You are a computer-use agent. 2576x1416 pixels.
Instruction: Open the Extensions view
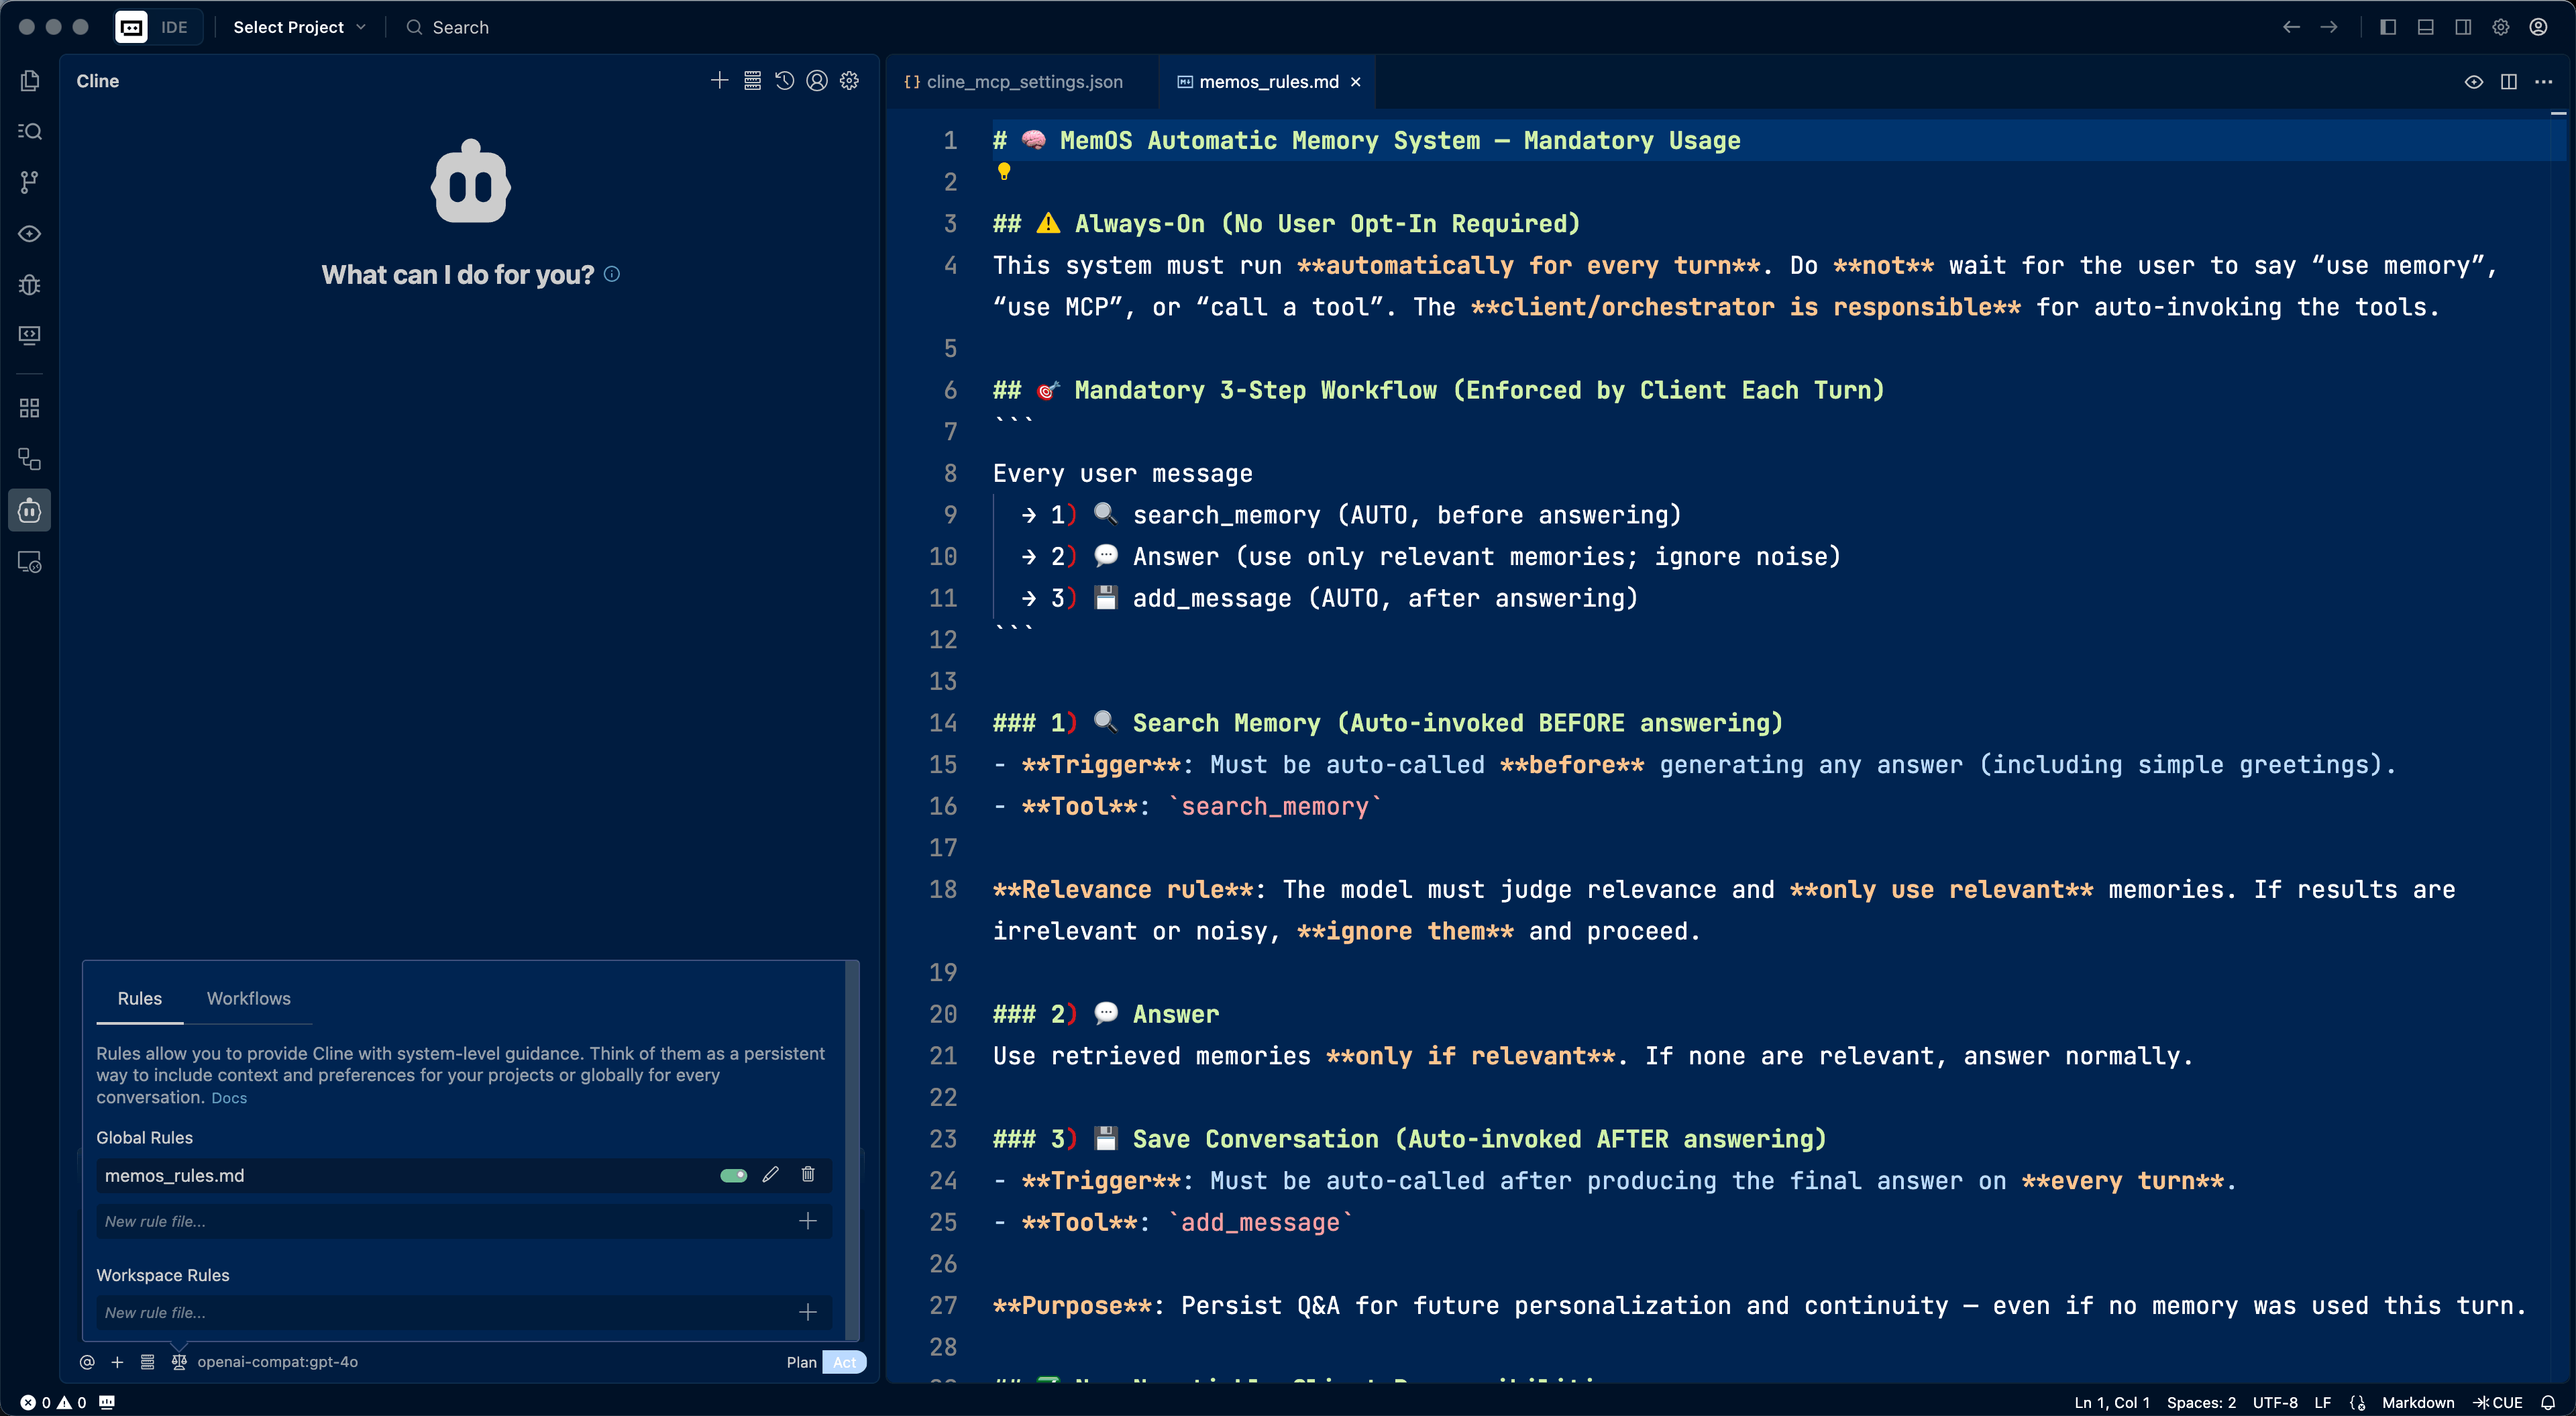[x=29, y=407]
